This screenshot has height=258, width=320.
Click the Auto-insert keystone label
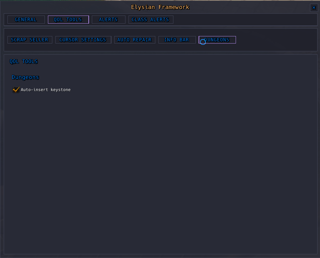46,90
